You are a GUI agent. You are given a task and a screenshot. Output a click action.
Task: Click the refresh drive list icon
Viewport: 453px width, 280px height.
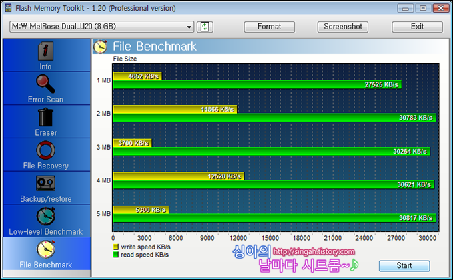(205, 27)
